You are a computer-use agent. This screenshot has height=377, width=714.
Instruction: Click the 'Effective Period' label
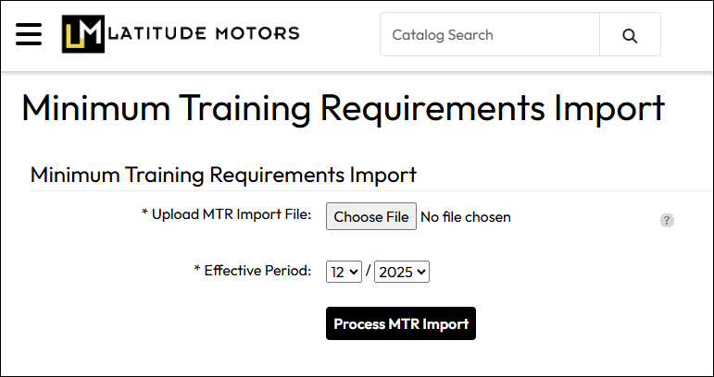tap(257, 271)
